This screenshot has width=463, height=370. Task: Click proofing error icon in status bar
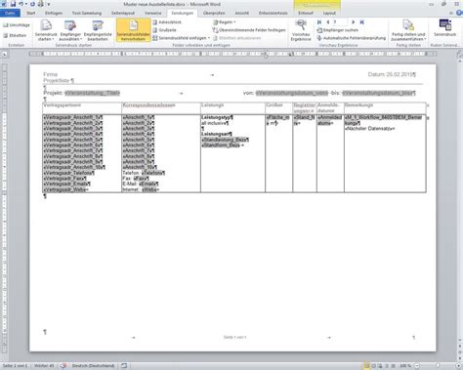[x=63, y=366]
